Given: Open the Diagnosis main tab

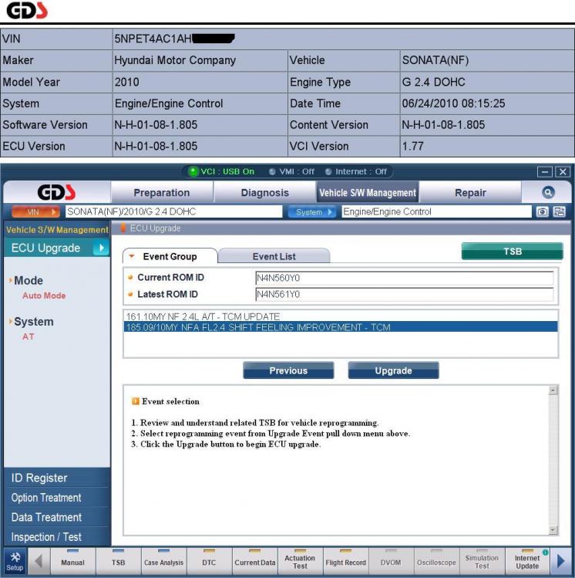Looking at the screenshot, I should [265, 193].
